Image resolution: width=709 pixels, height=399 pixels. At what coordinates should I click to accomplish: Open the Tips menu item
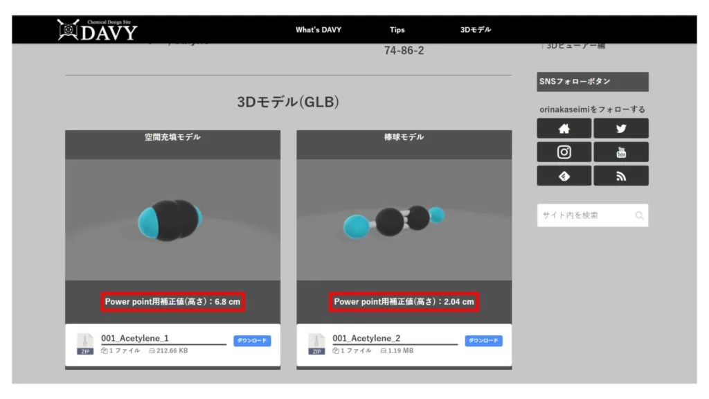[397, 30]
